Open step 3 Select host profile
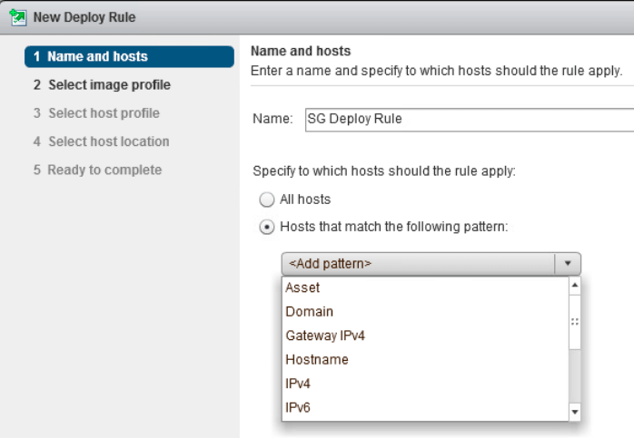 coord(96,113)
